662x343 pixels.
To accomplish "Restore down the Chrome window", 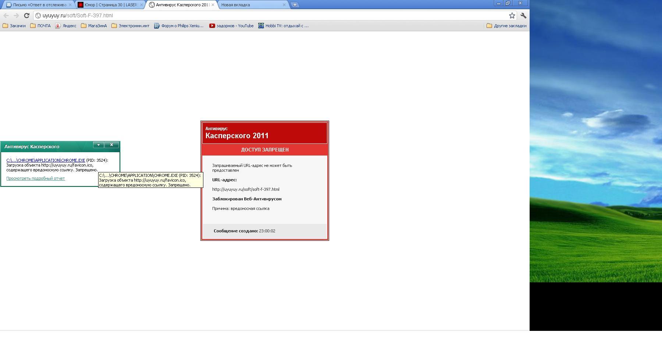I will (x=508, y=3).
